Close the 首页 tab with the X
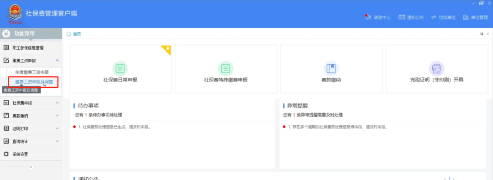493x180 pixels. coord(488,34)
